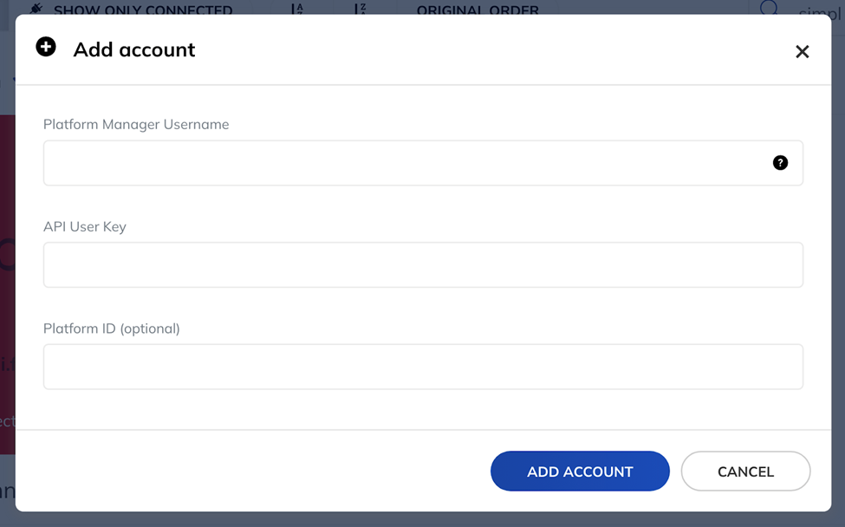Screen dimensions: 845x527
Task: Click the plus icon beside Add account
Action: coord(46,47)
